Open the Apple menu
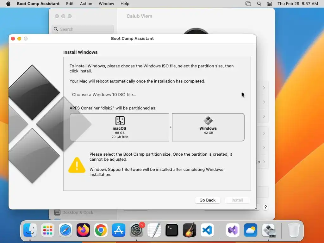The image size is (324, 243). pos(8,3)
